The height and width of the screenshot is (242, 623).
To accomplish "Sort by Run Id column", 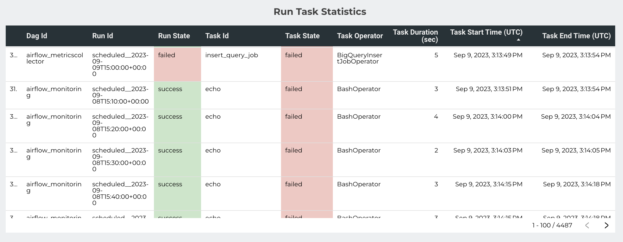I will point(103,36).
